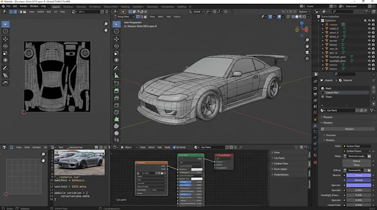Select the Annotate tool in UV editor toolbar

[6, 68]
